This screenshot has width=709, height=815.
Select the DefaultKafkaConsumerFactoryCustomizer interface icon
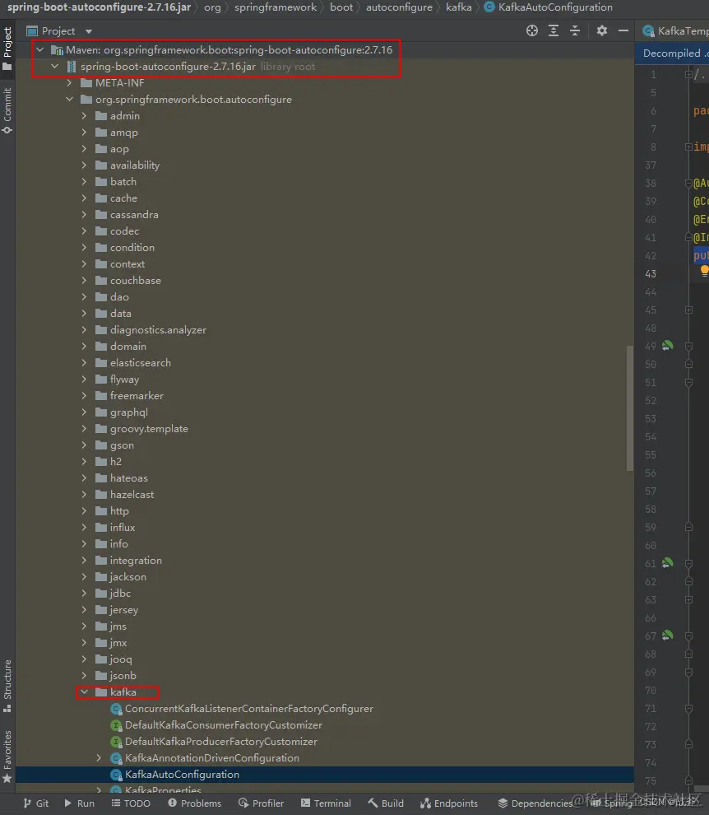click(x=116, y=725)
